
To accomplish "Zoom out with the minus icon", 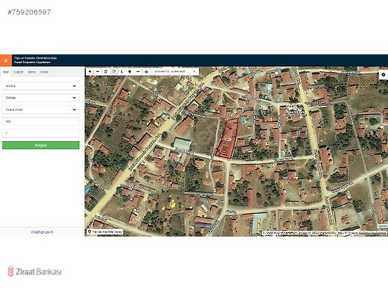I will click(x=98, y=71).
